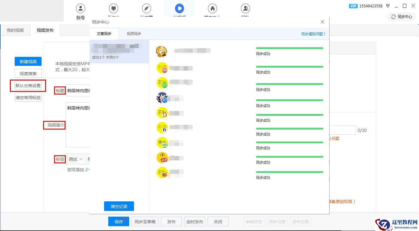Click the flame hot-topics icon in top navigation
This screenshot has height=231, width=419.
[x=212, y=8]
